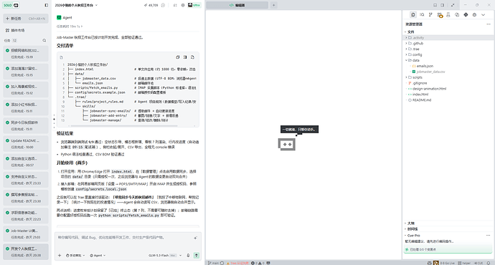Click the overlapping circles icon in the side bar toolbar

point(457,15)
